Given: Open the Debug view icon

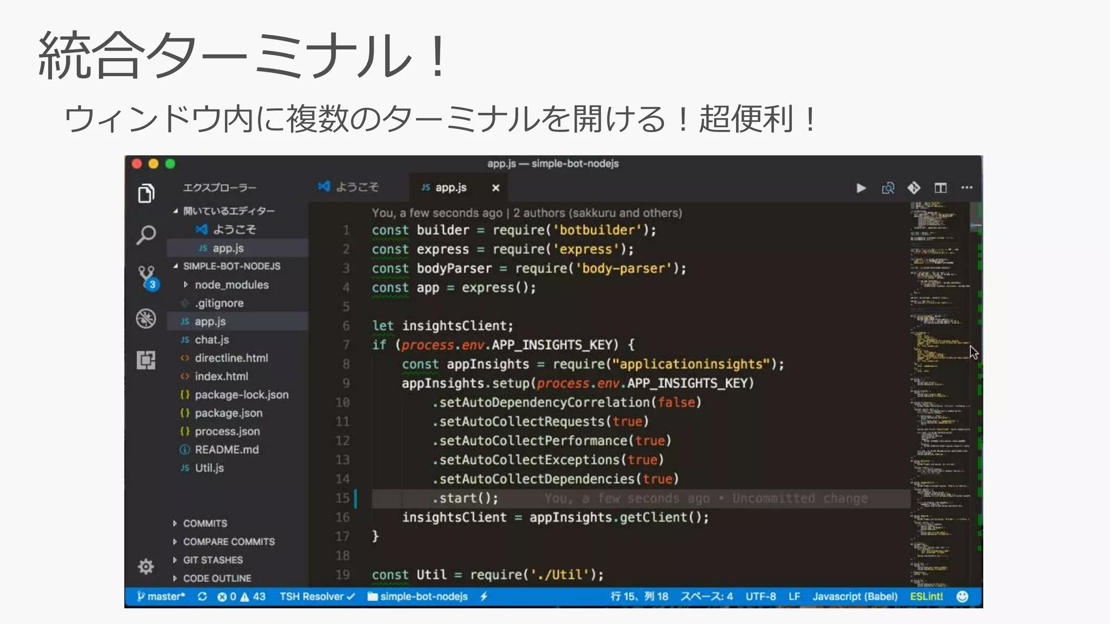Looking at the screenshot, I should coord(146,318).
